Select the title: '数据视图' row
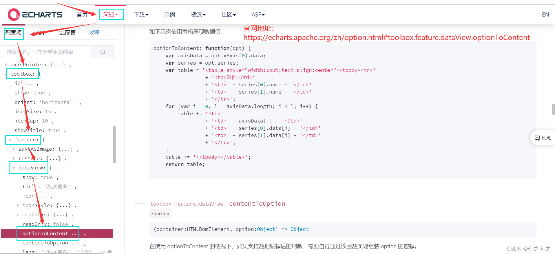Image resolution: width=555 pixels, height=254 pixels. click(x=49, y=187)
